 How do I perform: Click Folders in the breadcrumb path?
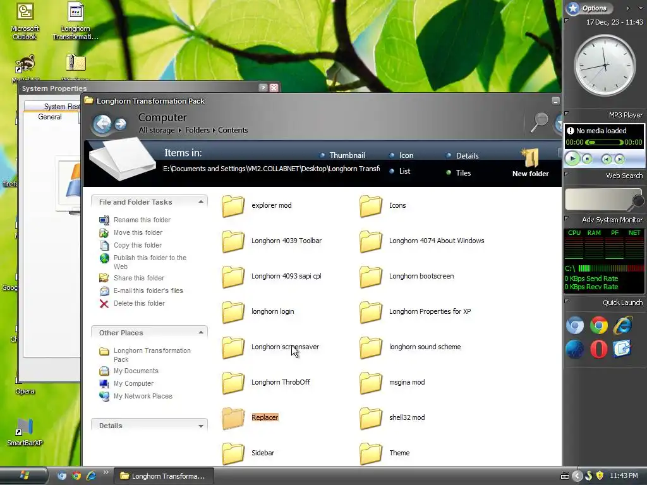197,130
